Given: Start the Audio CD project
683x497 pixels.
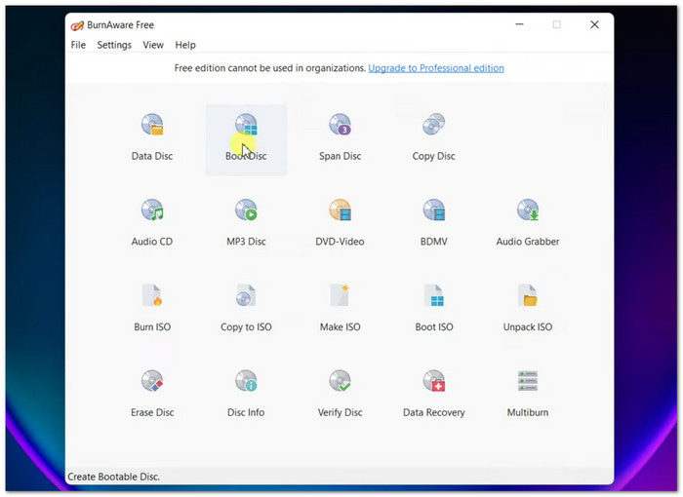Looking at the screenshot, I should pos(152,224).
